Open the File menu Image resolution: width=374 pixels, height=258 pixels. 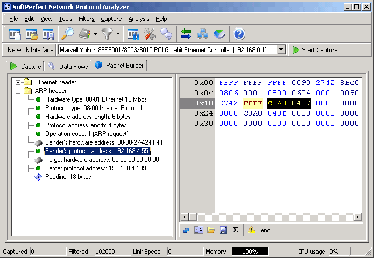(x=13, y=19)
